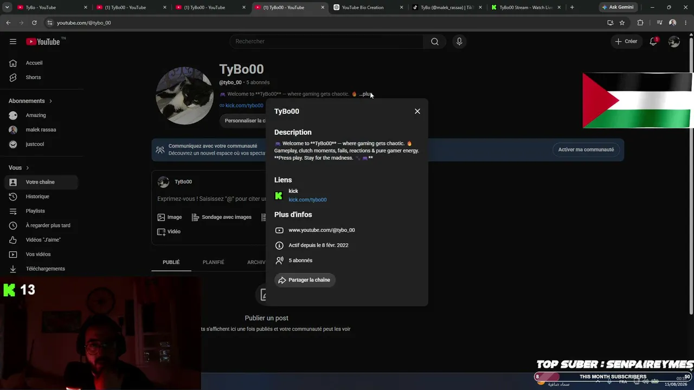Open the Créer menu
Viewport: 694px width, 390px height.
click(627, 42)
